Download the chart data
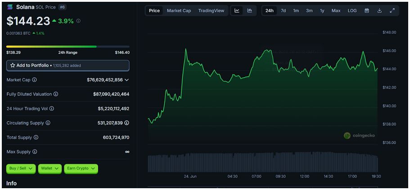This screenshot has height=190, width=410. (380, 11)
